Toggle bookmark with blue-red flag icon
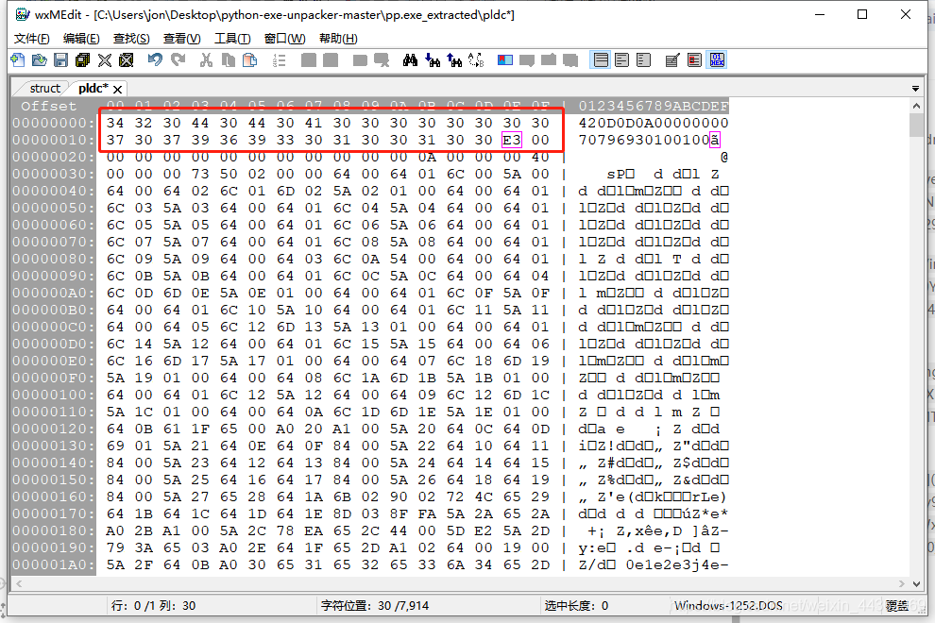935x623 pixels. (x=505, y=60)
